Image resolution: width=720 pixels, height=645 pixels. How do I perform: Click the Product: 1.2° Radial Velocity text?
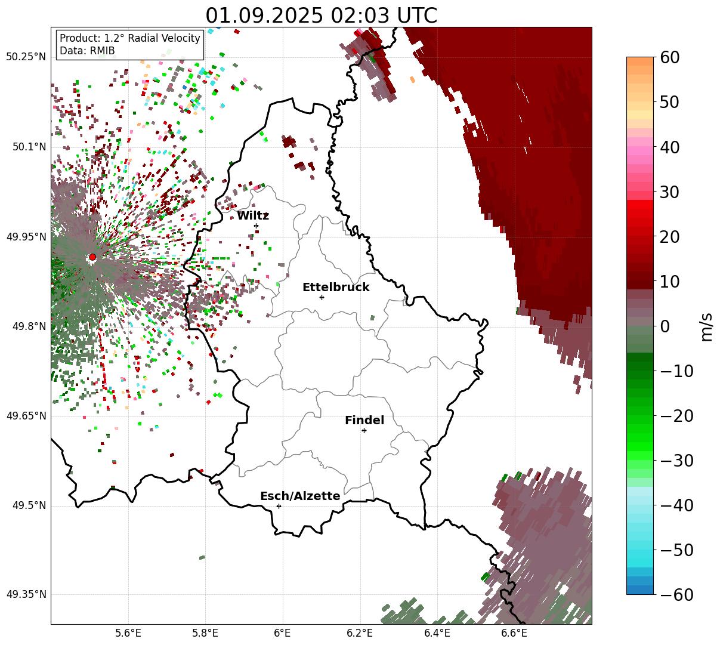[x=130, y=38]
